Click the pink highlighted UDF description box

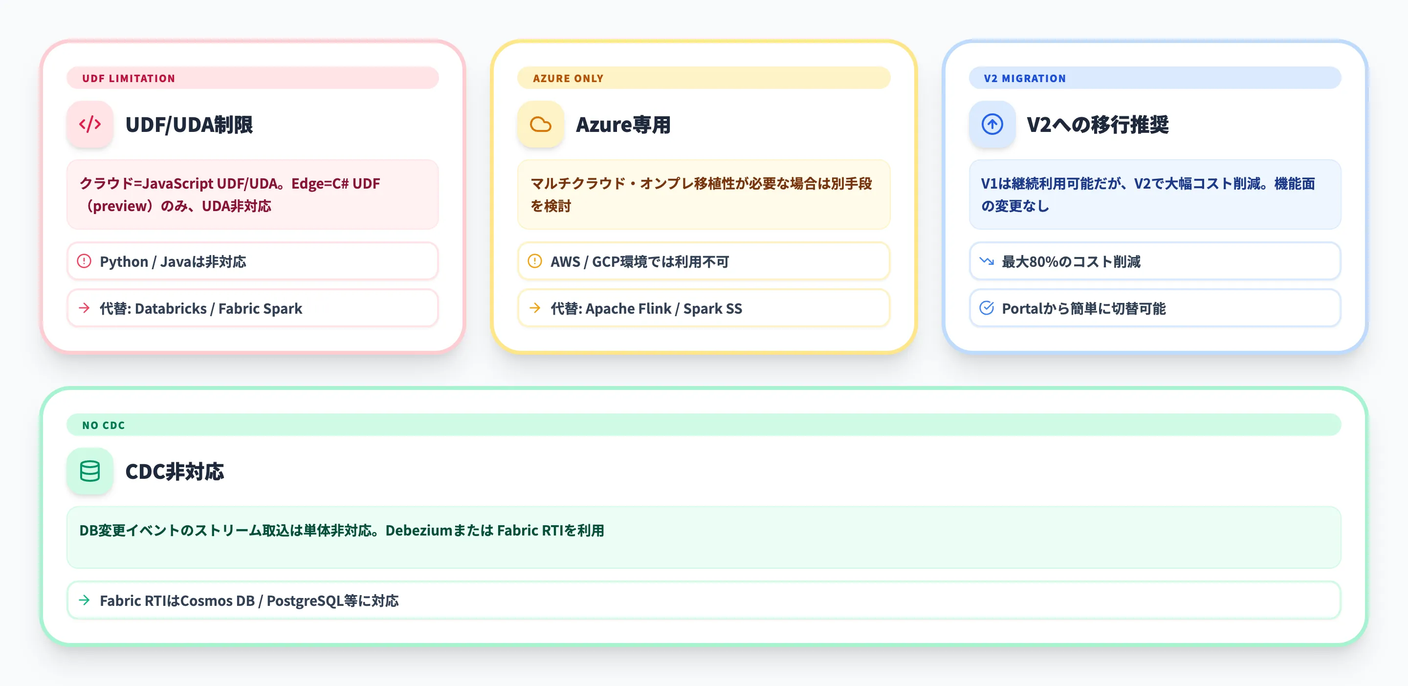253,195
